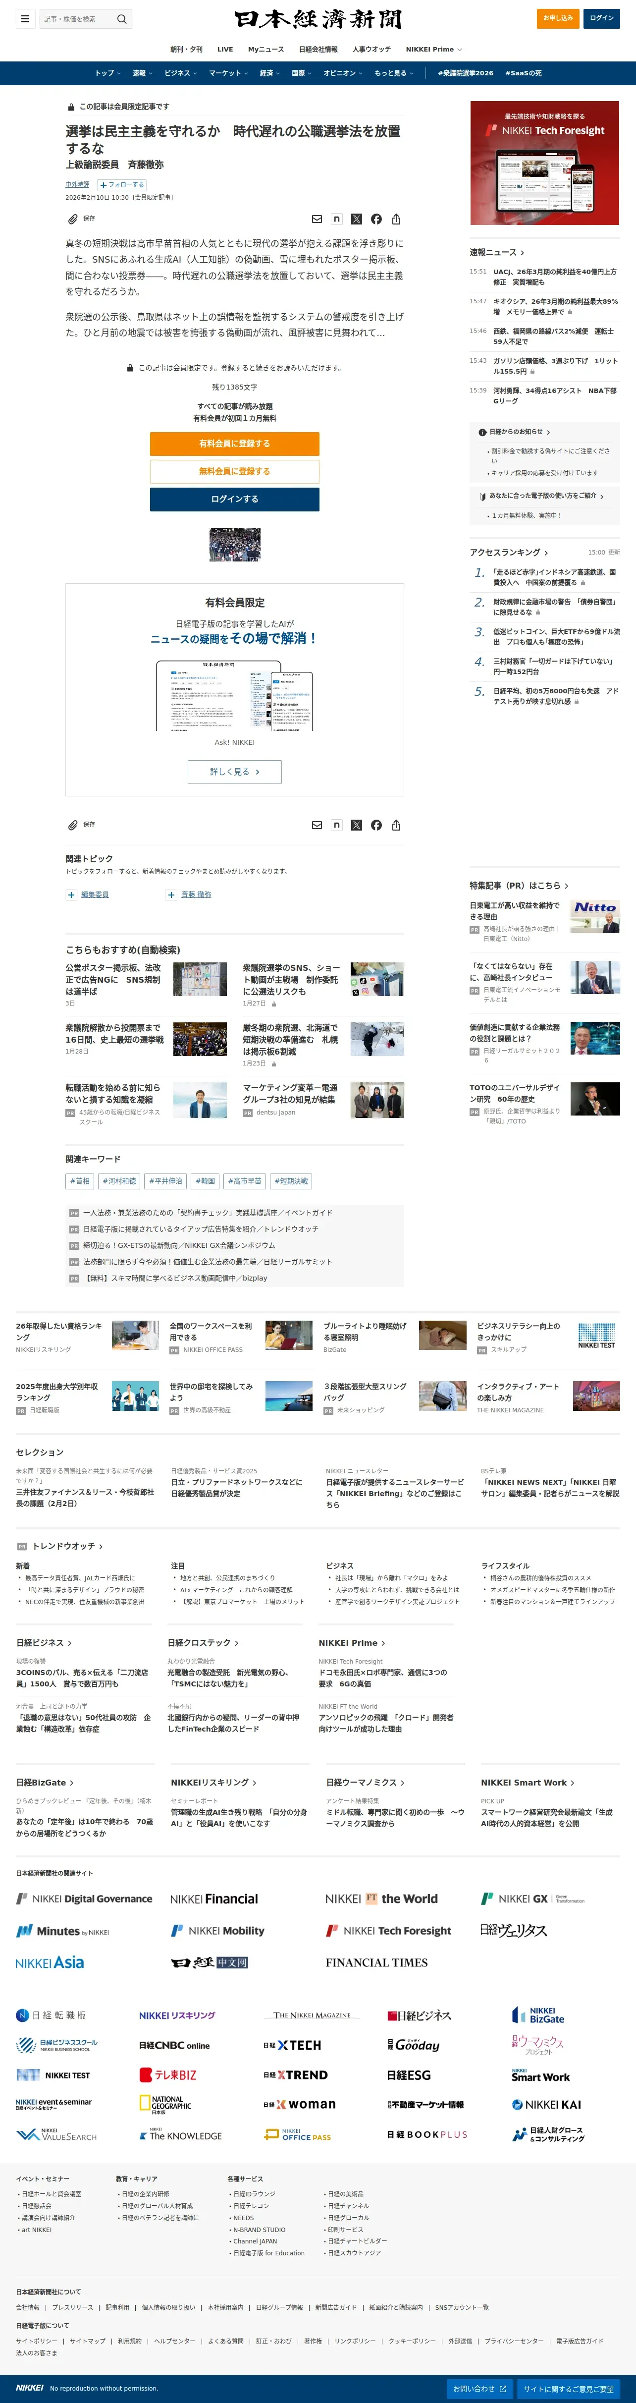Screen dimensions: 636x2403
Task: Click X icon below the Ask! NIKKEI box
Action: pos(356,826)
